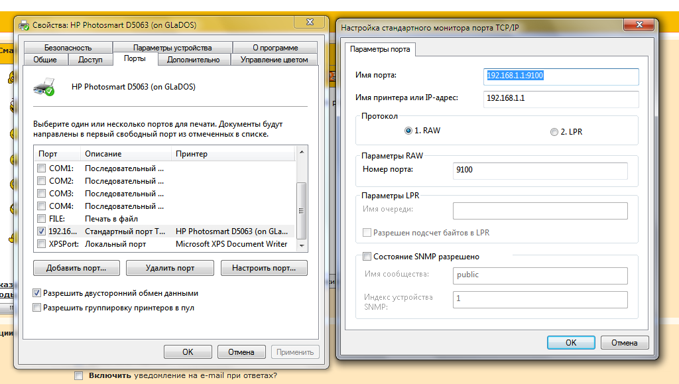Screen dimensions: 679x384
Task: Click the Порт column header
Action: pyautogui.click(x=57, y=154)
